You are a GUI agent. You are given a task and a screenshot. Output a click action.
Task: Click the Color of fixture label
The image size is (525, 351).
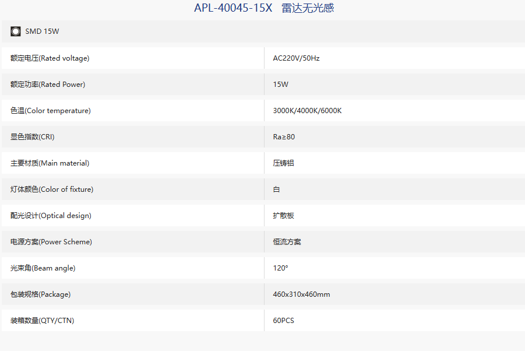coord(52,189)
